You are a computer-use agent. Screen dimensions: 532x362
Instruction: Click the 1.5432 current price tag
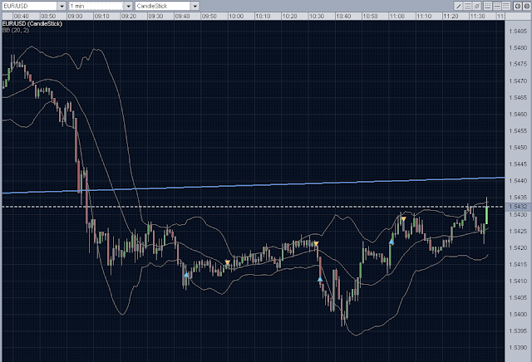tap(518, 207)
